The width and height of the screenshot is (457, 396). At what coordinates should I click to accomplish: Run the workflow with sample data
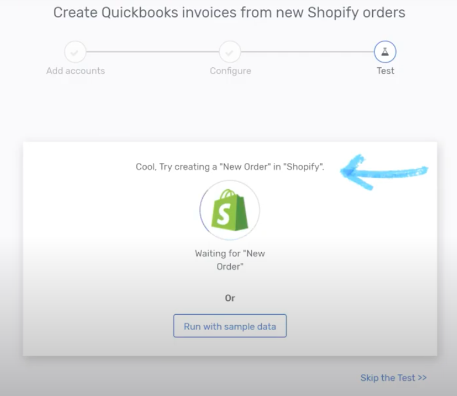(x=230, y=326)
